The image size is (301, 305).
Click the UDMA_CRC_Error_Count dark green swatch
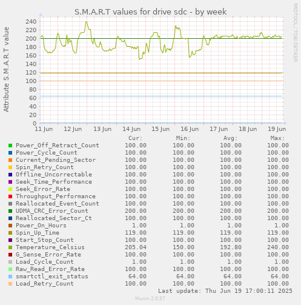(x=10, y=211)
